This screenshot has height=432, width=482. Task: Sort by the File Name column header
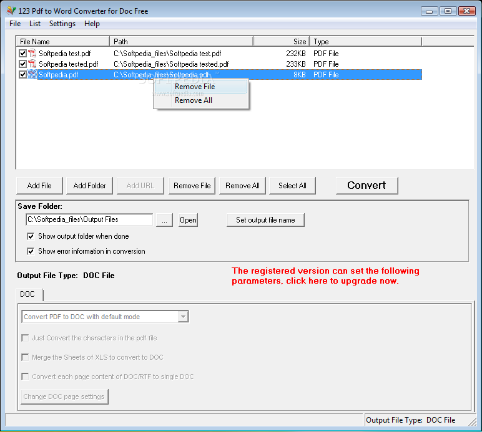[x=62, y=41]
